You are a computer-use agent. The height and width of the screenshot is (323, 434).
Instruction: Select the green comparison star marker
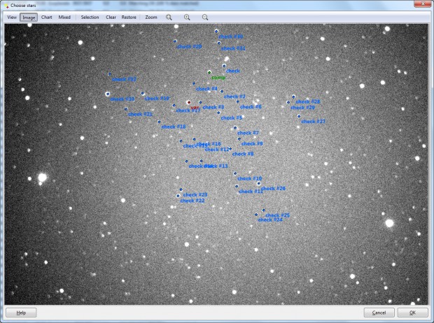[x=209, y=73]
